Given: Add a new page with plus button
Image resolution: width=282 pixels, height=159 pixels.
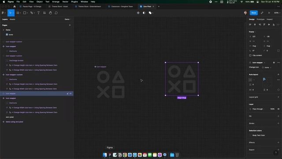Looking at the screenshot, I should 70,25.
